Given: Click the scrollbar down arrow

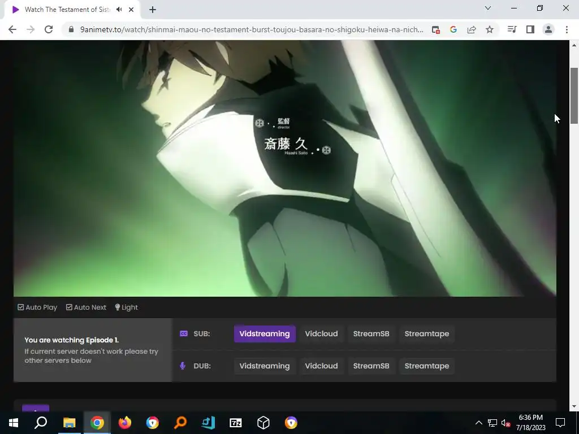Looking at the screenshot, I should tap(574, 407).
